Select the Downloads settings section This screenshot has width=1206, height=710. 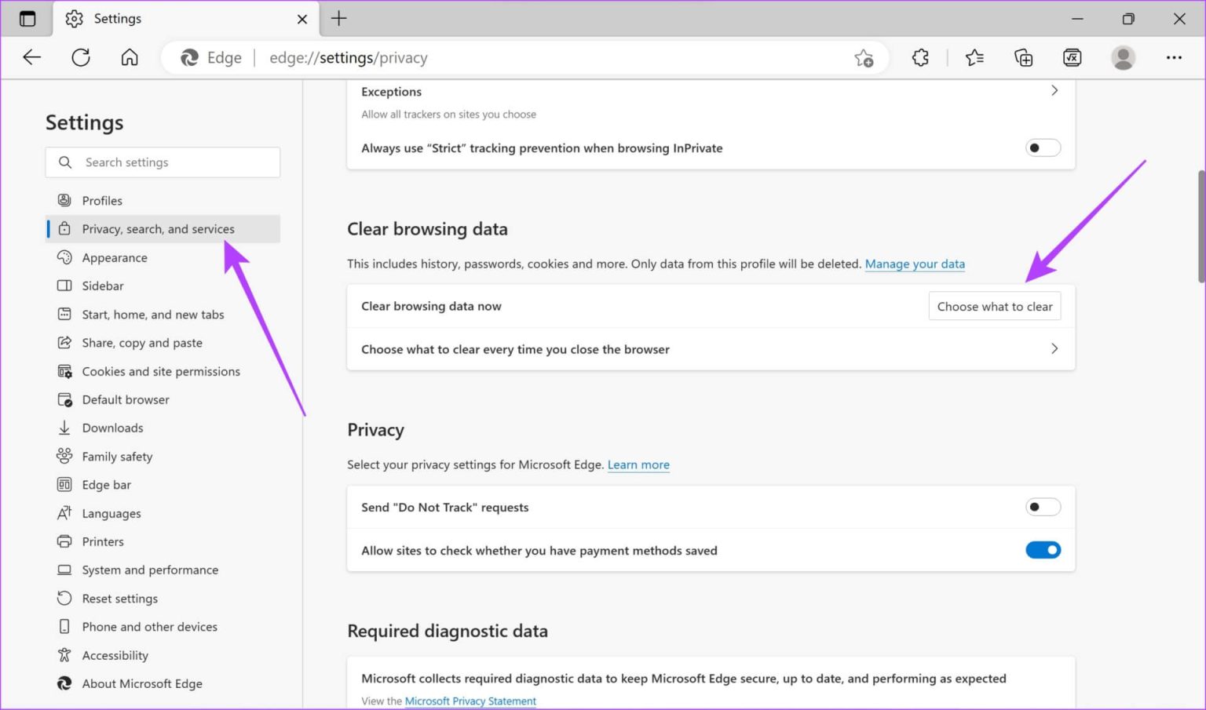112,428
